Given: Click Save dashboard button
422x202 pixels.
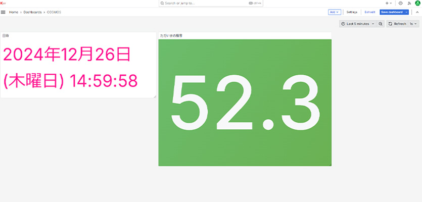Looking at the screenshot, I should 391,12.
